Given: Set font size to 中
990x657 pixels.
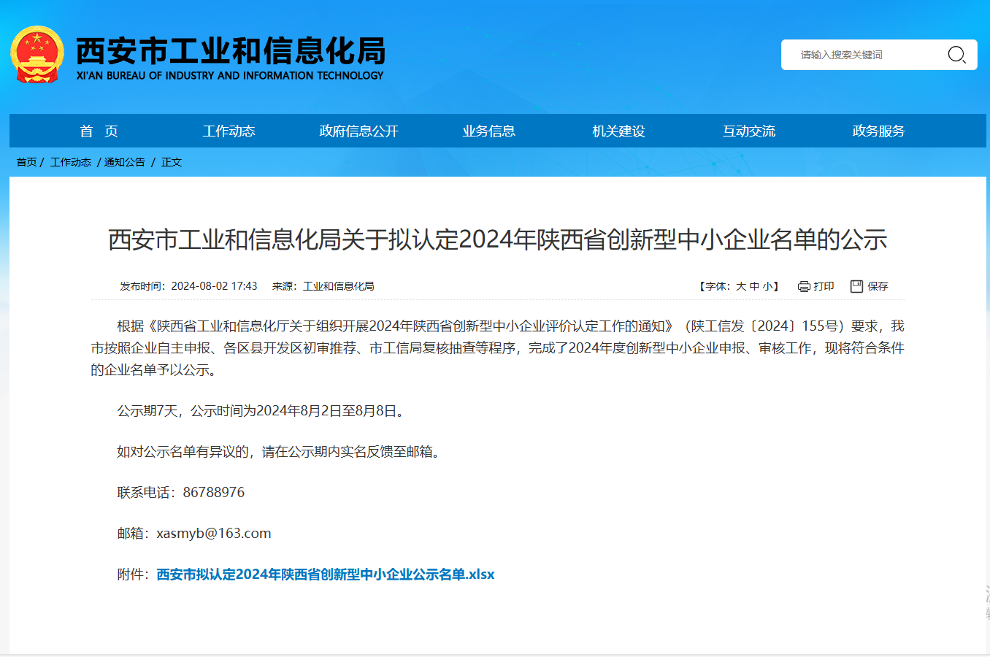Looking at the screenshot, I should point(754,286).
